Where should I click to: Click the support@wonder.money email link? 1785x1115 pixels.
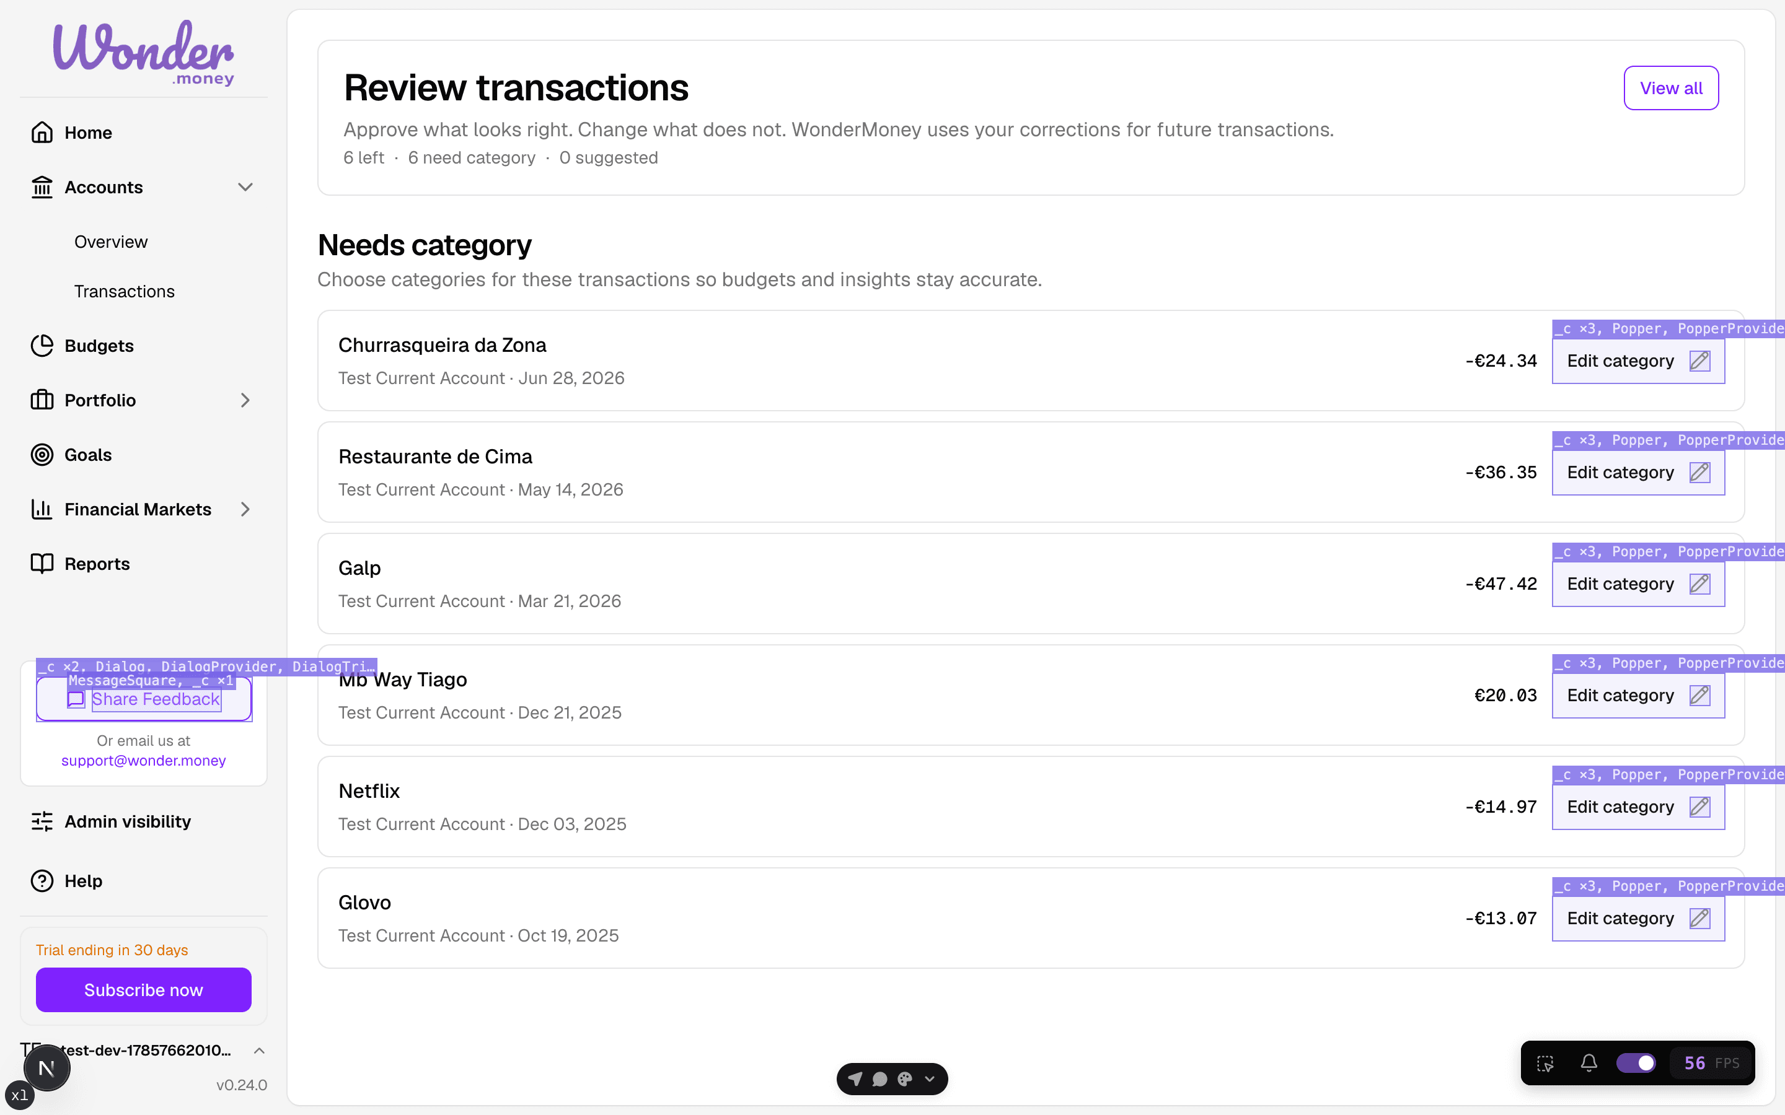[x=143, y=760]
